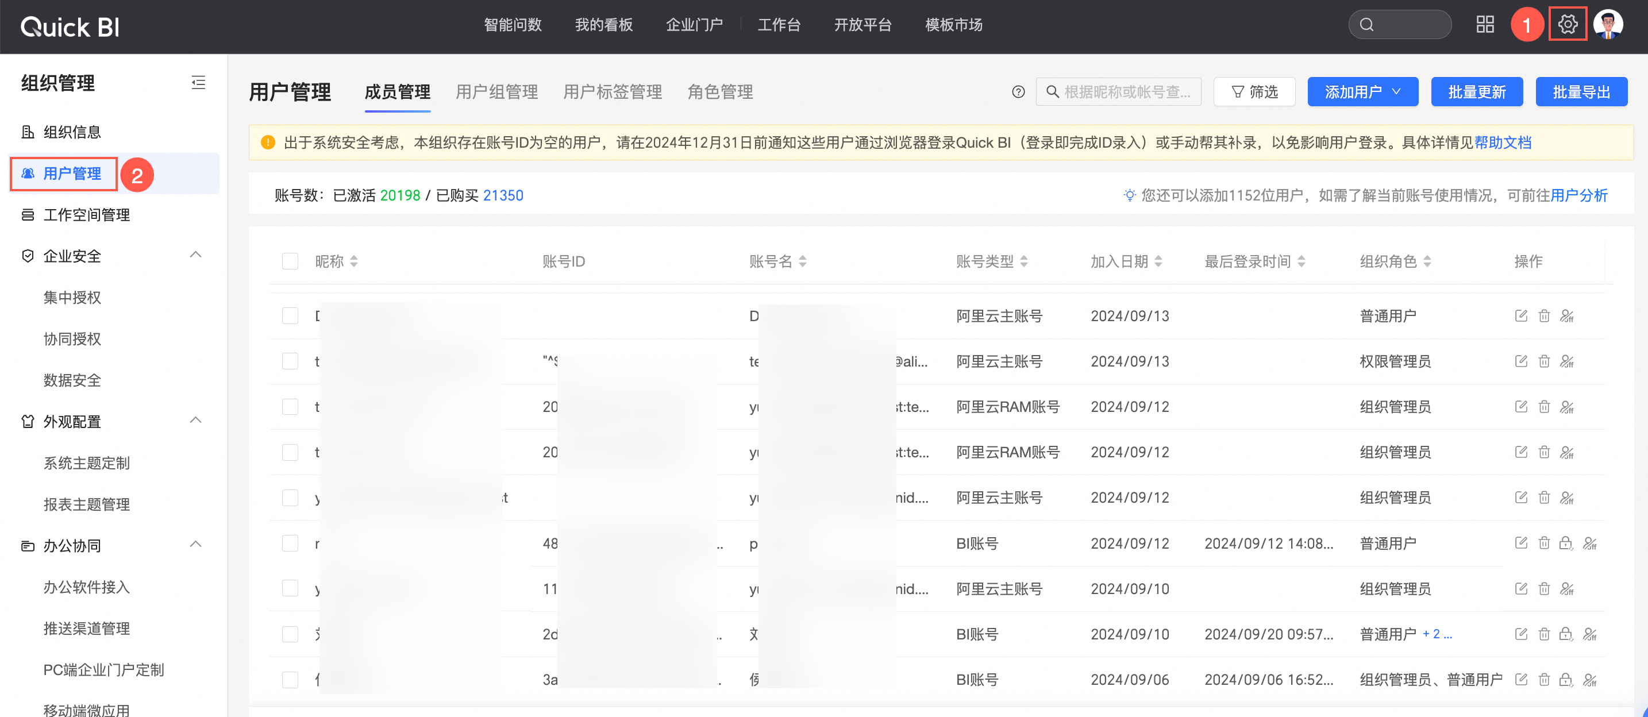Select 成员管理 tab
The width and height of the screenshot is (1648, 717).
[x=397, y=92]
